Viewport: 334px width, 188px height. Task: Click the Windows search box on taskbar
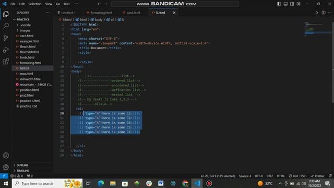coord(47,183)
